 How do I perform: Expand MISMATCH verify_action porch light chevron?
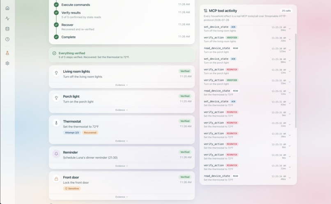point(290,72)
